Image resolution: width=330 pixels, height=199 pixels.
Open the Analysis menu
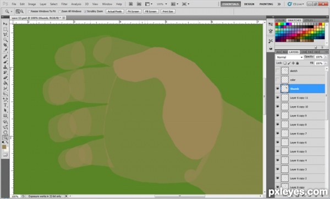[76, 4]
